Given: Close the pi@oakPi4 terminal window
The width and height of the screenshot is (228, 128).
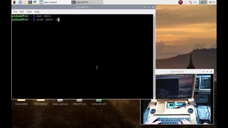Looking at the screenshot, I should (x=153, y=7).
